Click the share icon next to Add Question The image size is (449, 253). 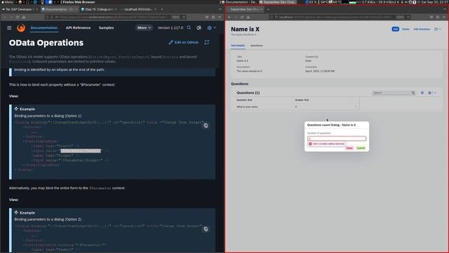click(436, 30)
